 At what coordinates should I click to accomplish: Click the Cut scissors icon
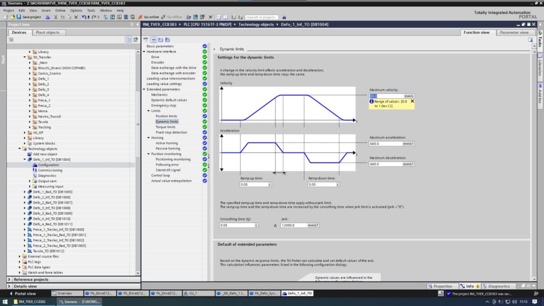click(55, 17)
